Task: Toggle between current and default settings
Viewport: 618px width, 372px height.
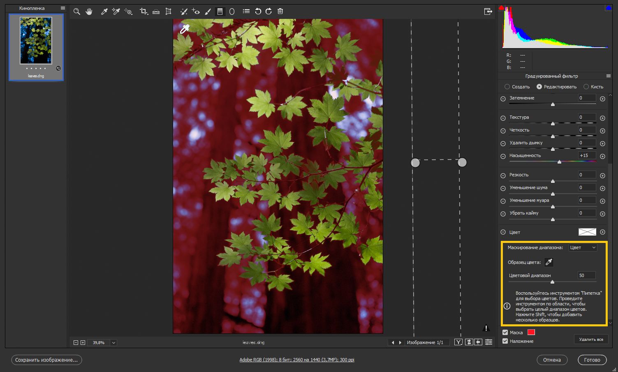Action: (488, 342)
